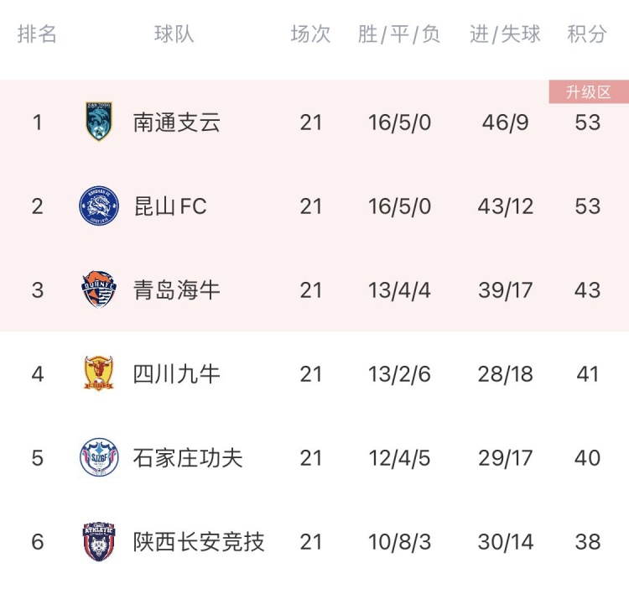Sort by the 排名 rank column header

pyautogui.click(x=37, y=34)
